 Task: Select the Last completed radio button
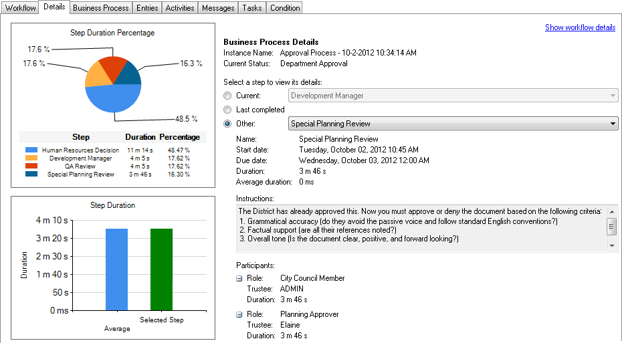tap(228, 110)
